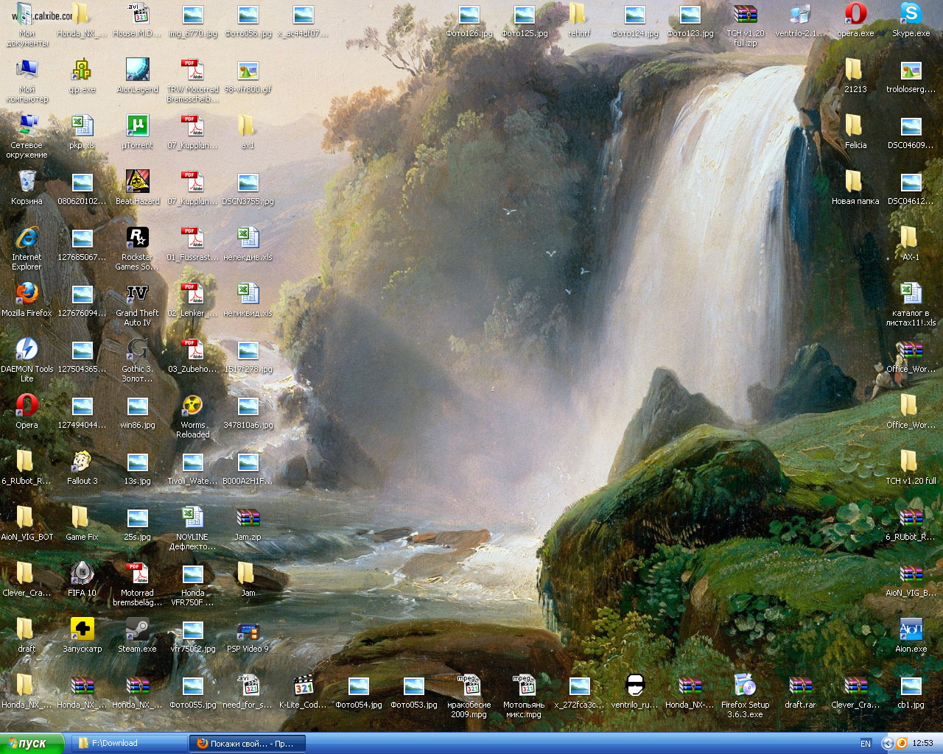Open the Mozilla Firefox desktop icon
The width and height of the screenshot is (943, 754).
click(x=27, y=295)
